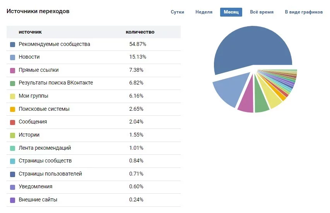This screenshot has width=330, height=213.
Task: Select the Неделя period tab
Action: click(204, 12)
